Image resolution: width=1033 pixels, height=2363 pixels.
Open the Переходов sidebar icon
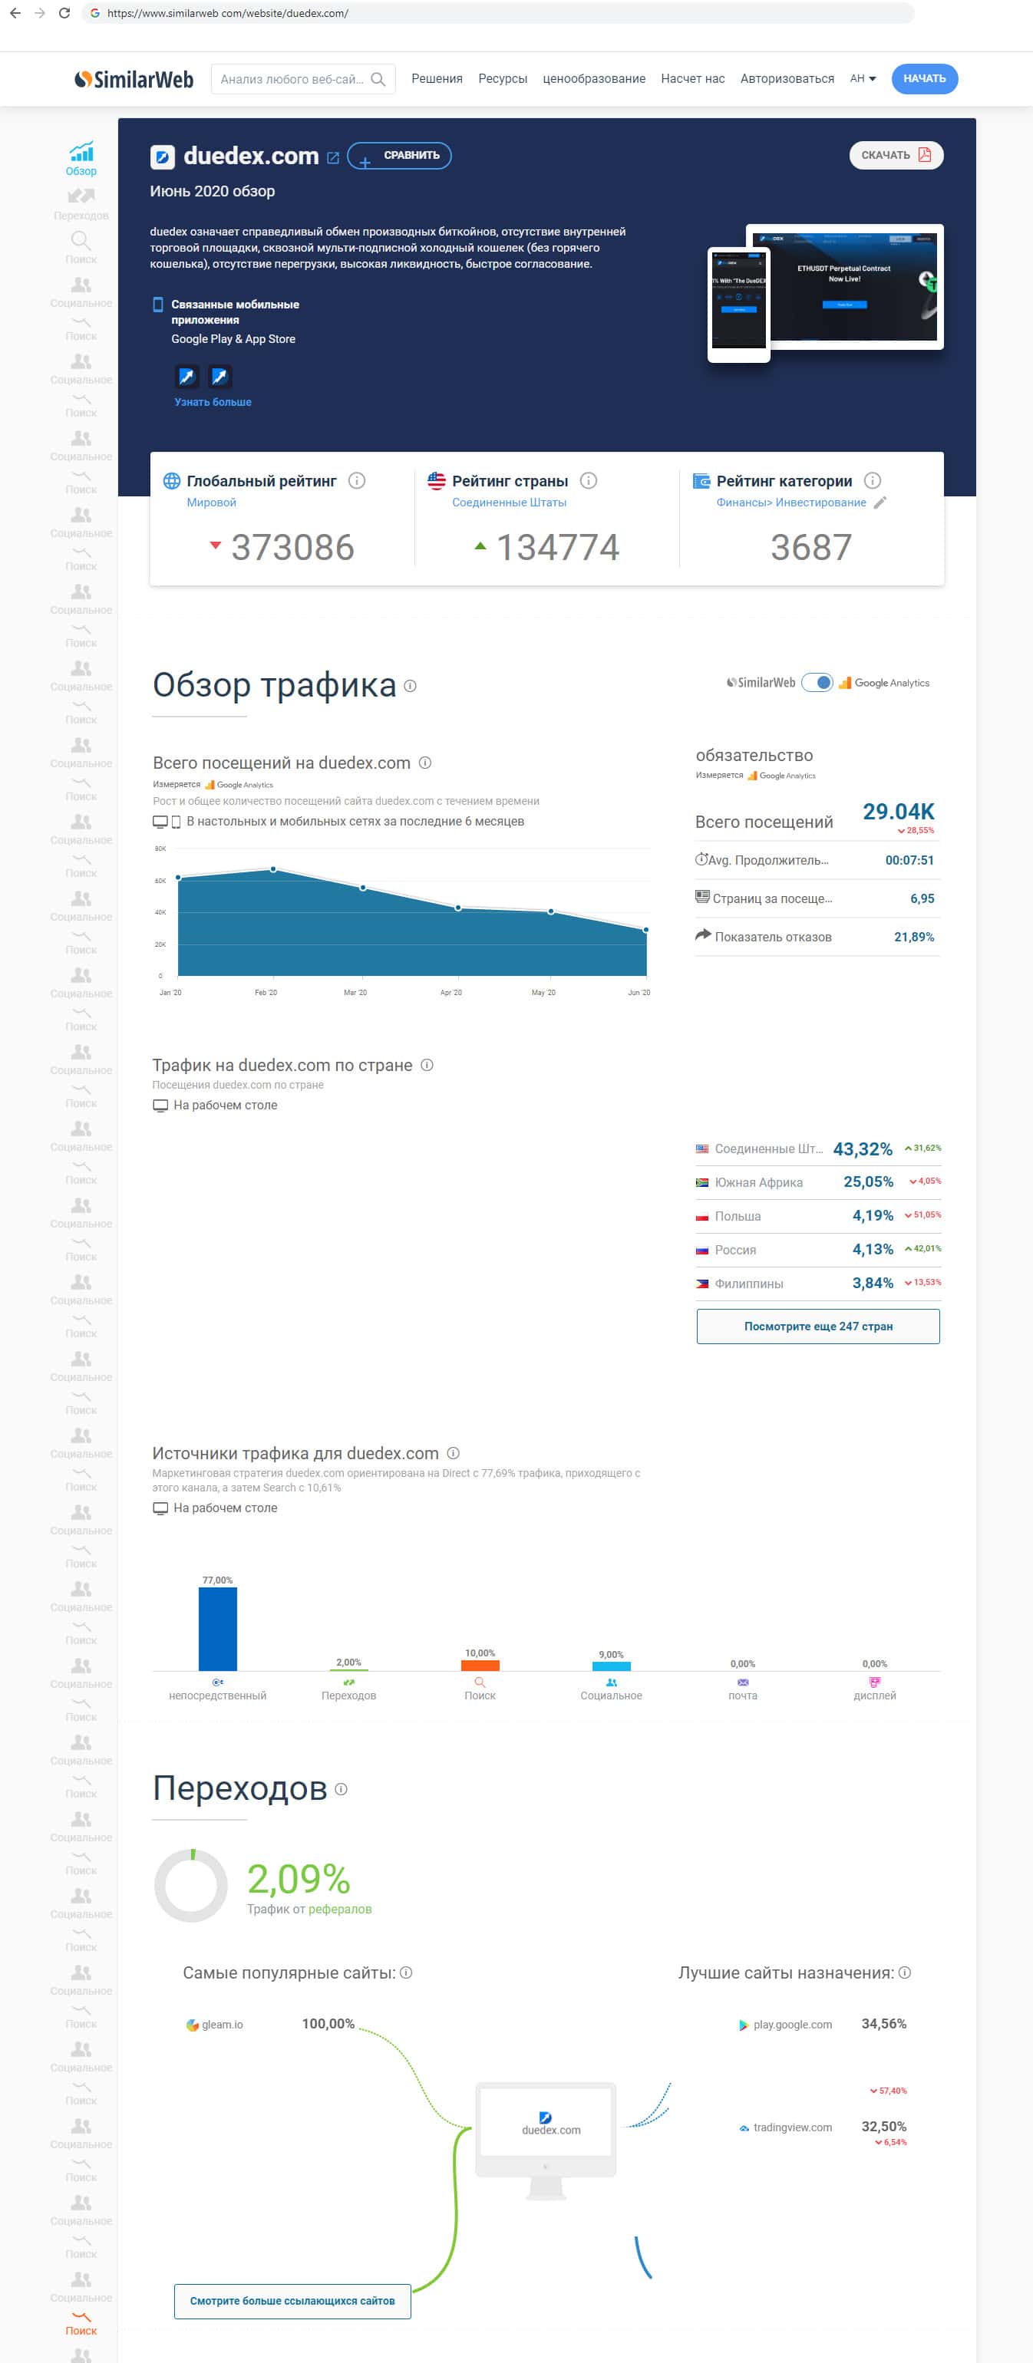point(81,203)
